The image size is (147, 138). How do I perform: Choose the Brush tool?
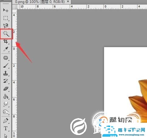[x=6, y=65]
